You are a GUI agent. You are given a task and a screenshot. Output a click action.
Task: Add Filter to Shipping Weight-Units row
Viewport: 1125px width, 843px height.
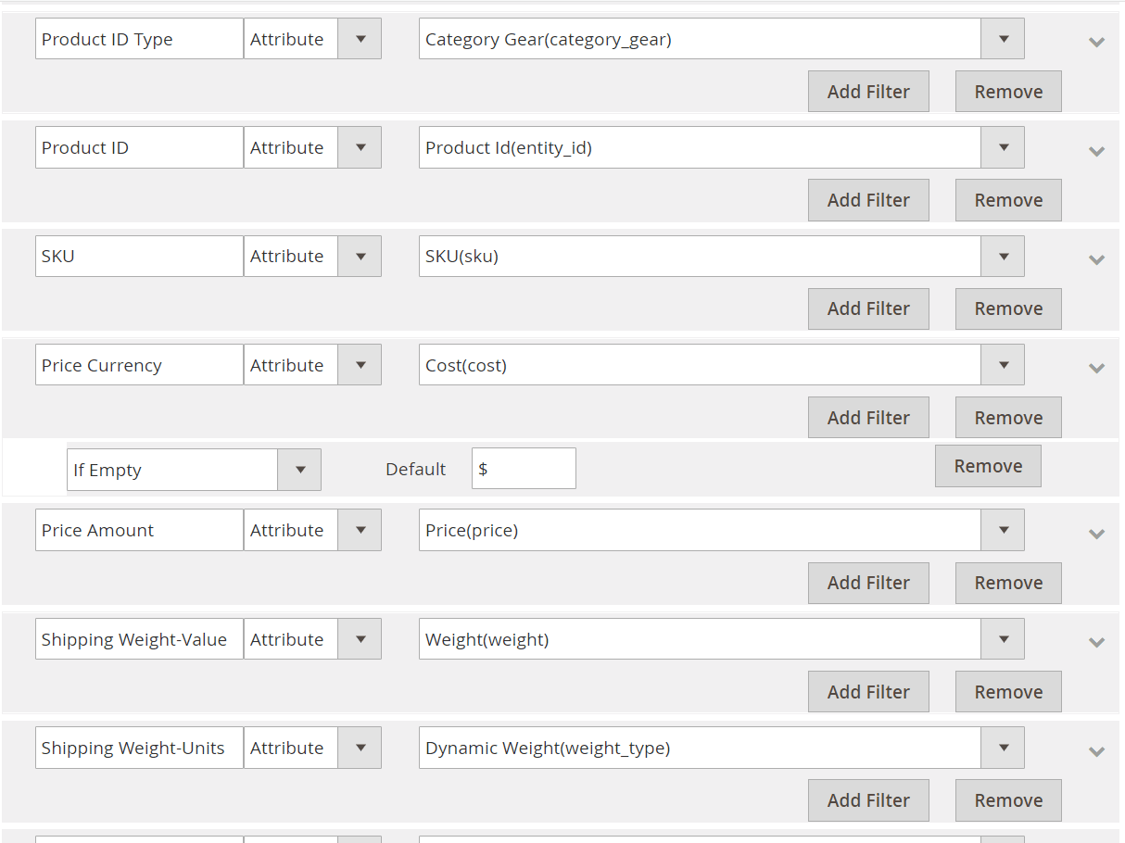click(868, 800)
